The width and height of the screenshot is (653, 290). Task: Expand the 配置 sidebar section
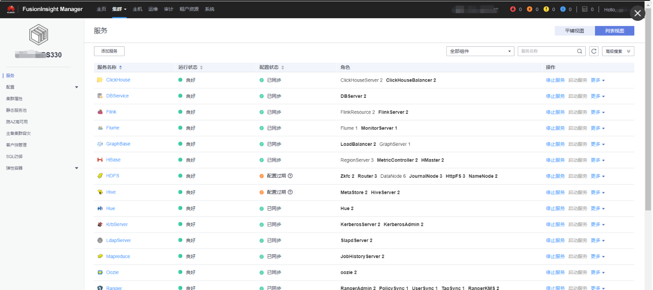click(77, 87)
